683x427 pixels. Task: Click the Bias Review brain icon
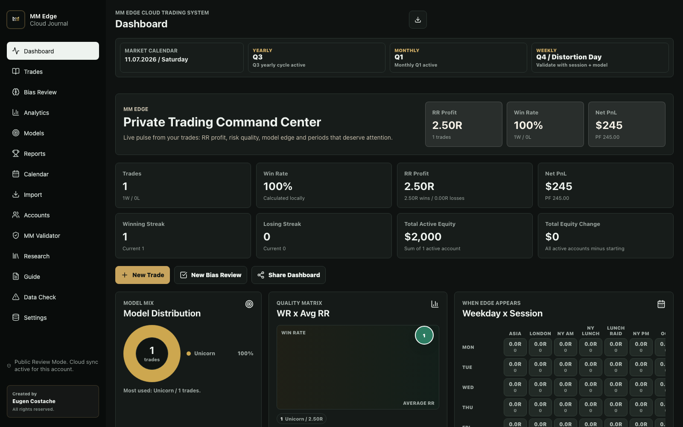pyautogui.click(x=16, y=92)
